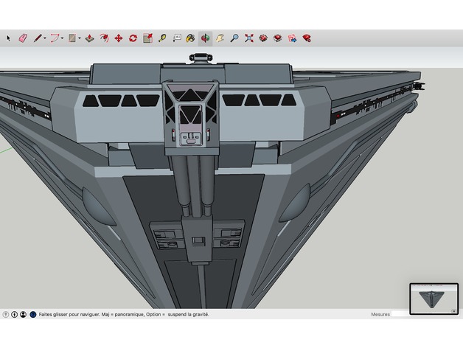This screenshot has width=463, height=348.
Task: Choose the pink Eraser tool
Action: (23, 38)
